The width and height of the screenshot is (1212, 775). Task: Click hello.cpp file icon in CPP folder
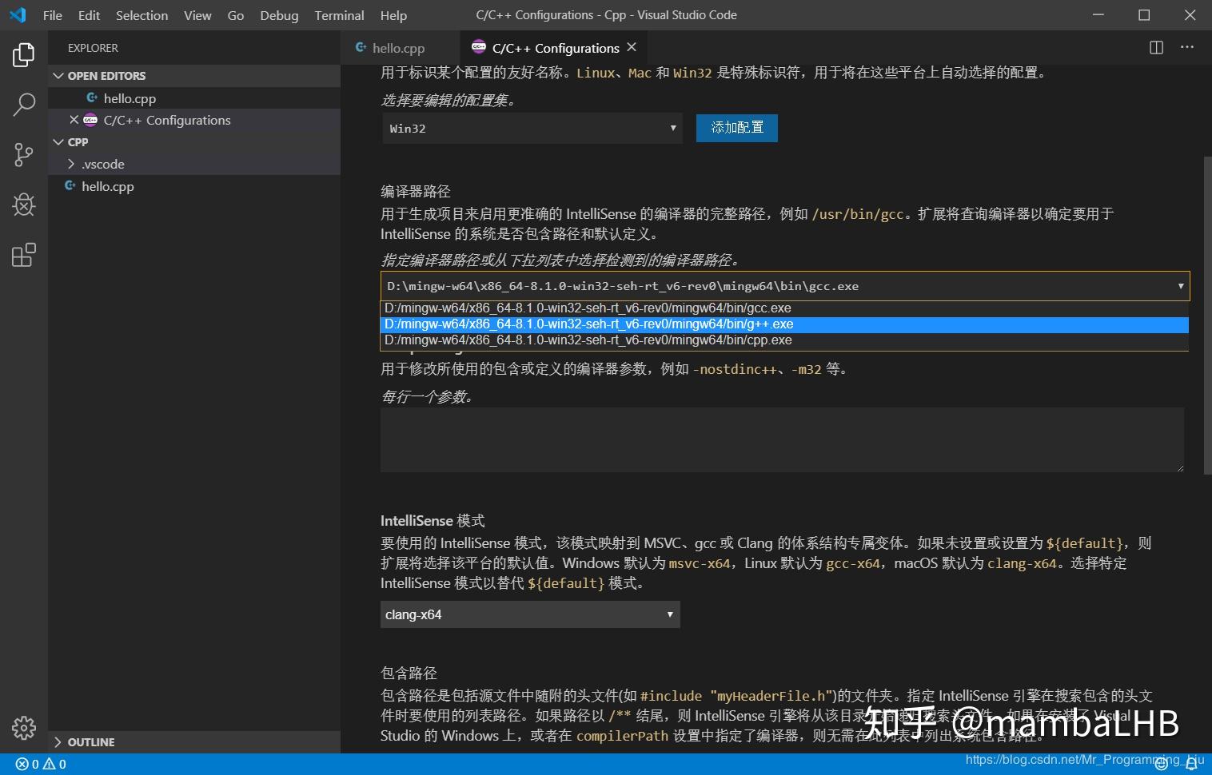[70, 186]
